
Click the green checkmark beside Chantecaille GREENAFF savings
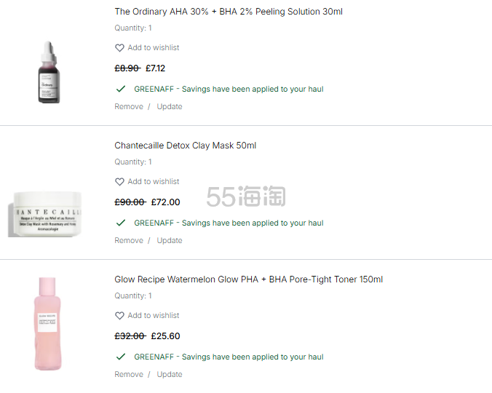point(120,223)
